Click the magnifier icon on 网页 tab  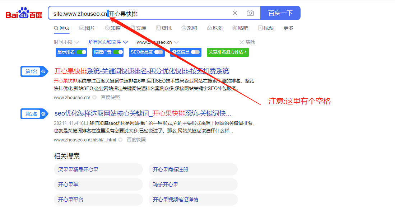coord(56,28)
